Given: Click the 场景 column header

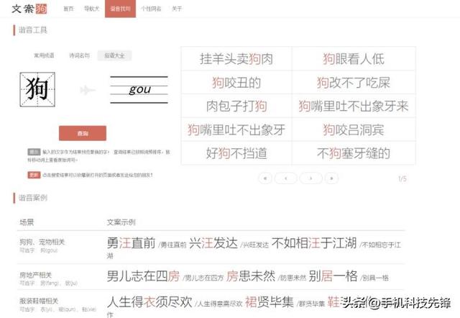Looking at the screenshot, I should tap(27, 222).
